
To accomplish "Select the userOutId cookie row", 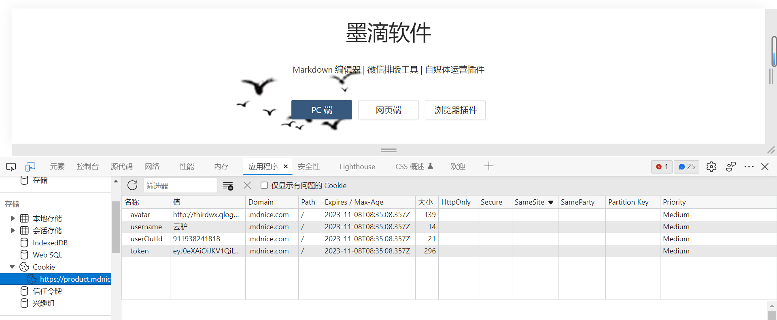I will pos(449,239).
